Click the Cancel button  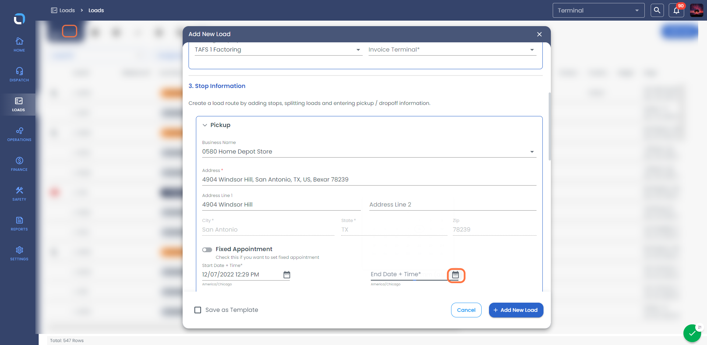click(x=466, y=310)
